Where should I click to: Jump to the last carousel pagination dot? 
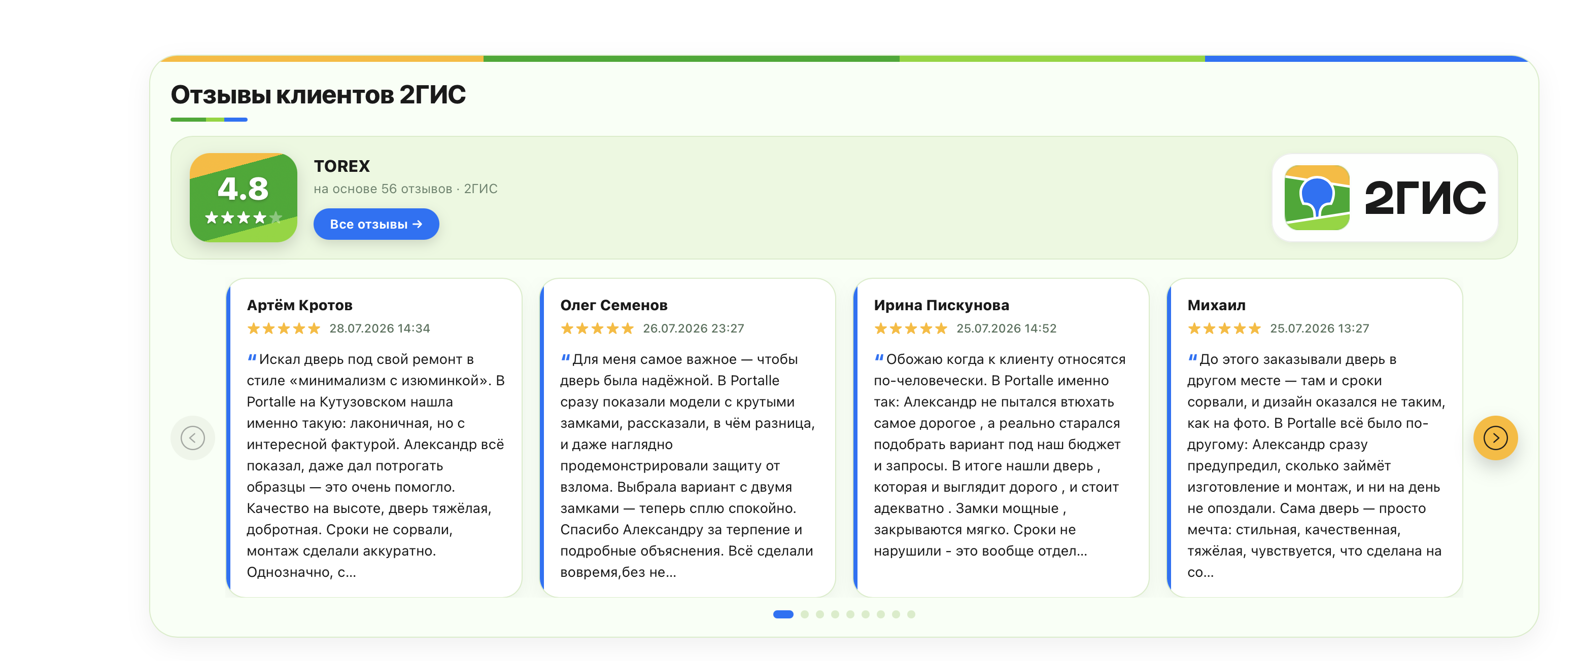point(911,614)
